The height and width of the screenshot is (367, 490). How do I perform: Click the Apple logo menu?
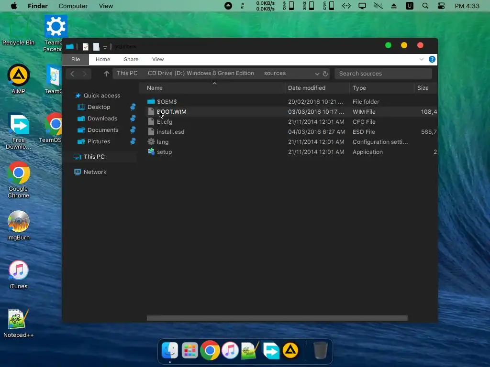tap(14, 6)
